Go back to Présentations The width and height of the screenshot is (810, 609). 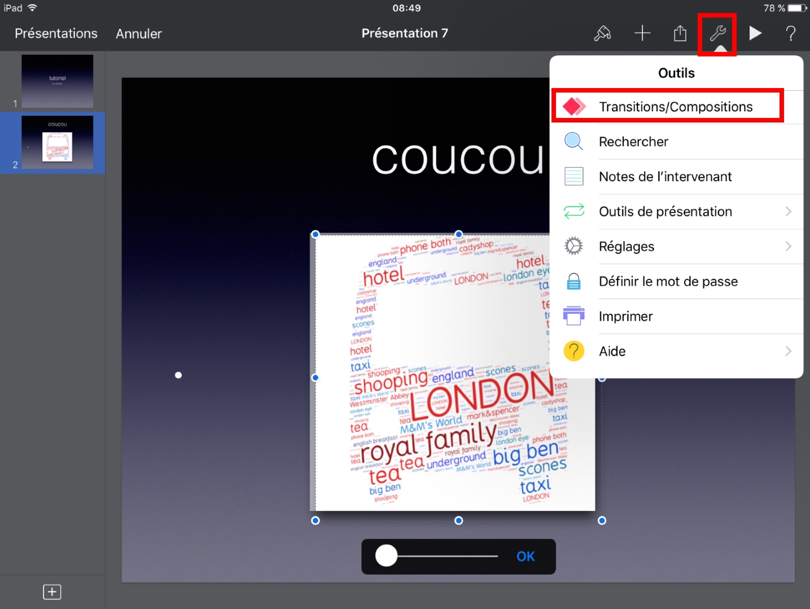[x=56, y=34]
